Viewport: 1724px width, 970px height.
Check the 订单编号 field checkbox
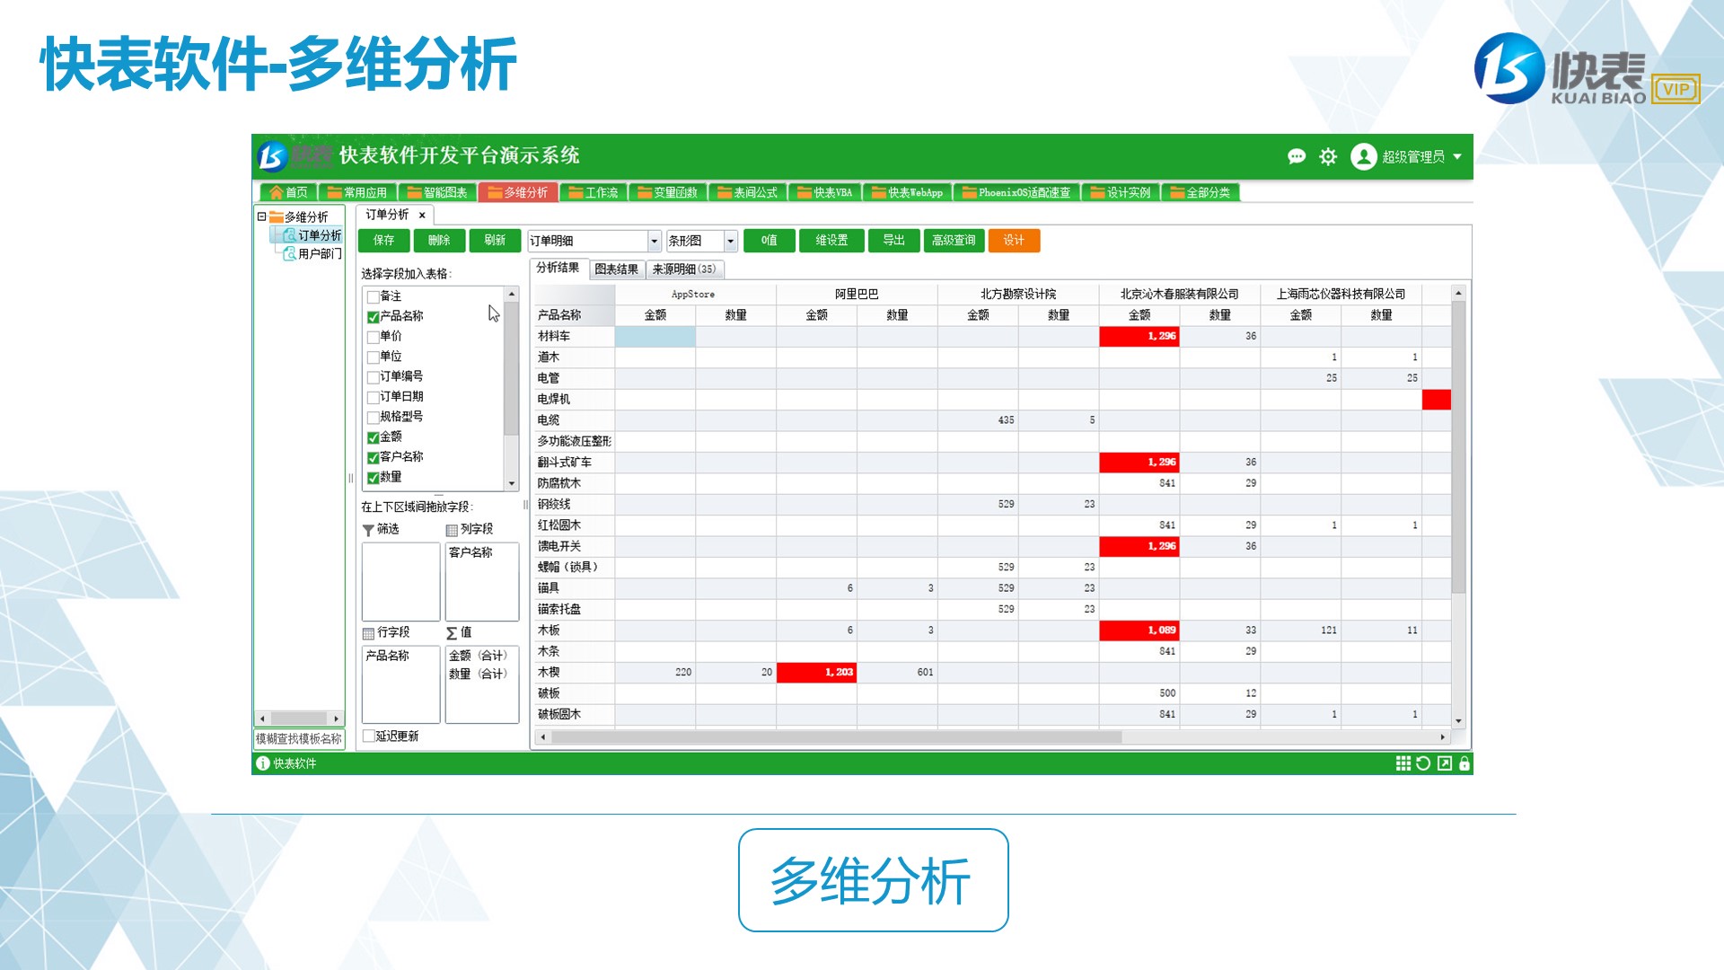point(373,377)
